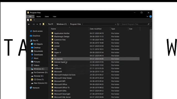Click the Forward navigation arrow

coord(33,24)
